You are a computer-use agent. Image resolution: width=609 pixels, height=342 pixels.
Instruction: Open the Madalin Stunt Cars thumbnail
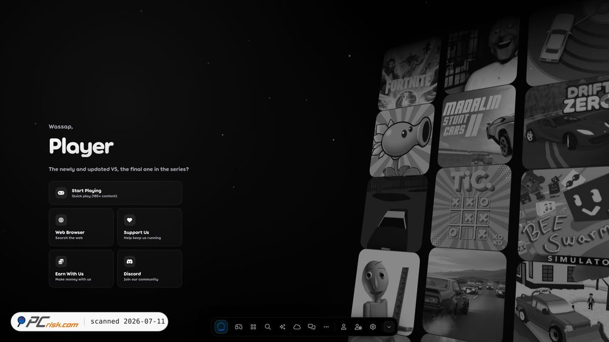point(477,126)
